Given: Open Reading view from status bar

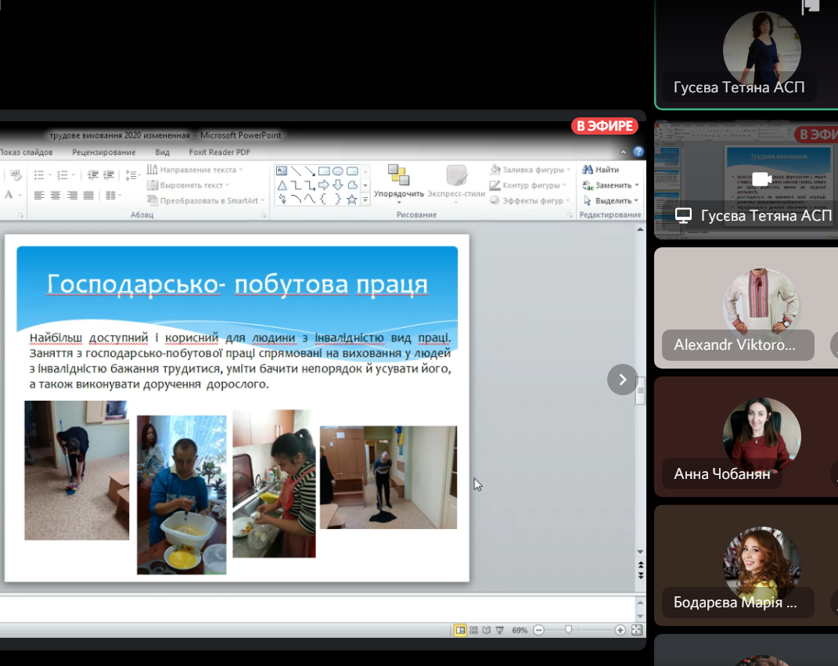Looking at the screenshot, I should coord(486,630).
